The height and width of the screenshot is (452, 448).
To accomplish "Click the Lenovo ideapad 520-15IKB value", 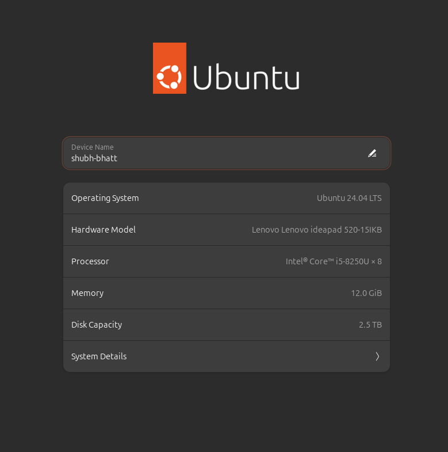I will [x=317, y=230].
